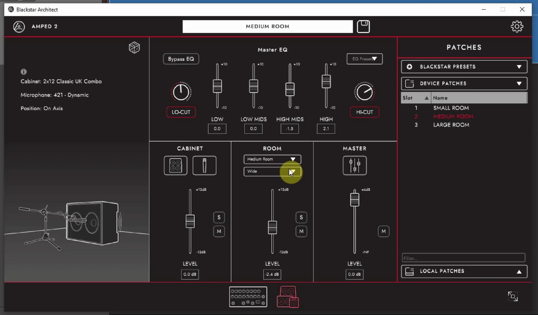Click the expand window icon bottom right
Image resolution: width=538 pixels, height=315 pixels.
point(513,297)
